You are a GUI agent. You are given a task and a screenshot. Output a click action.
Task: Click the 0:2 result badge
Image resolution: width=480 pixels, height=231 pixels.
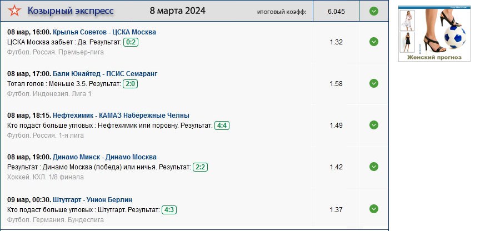point(131,42)
